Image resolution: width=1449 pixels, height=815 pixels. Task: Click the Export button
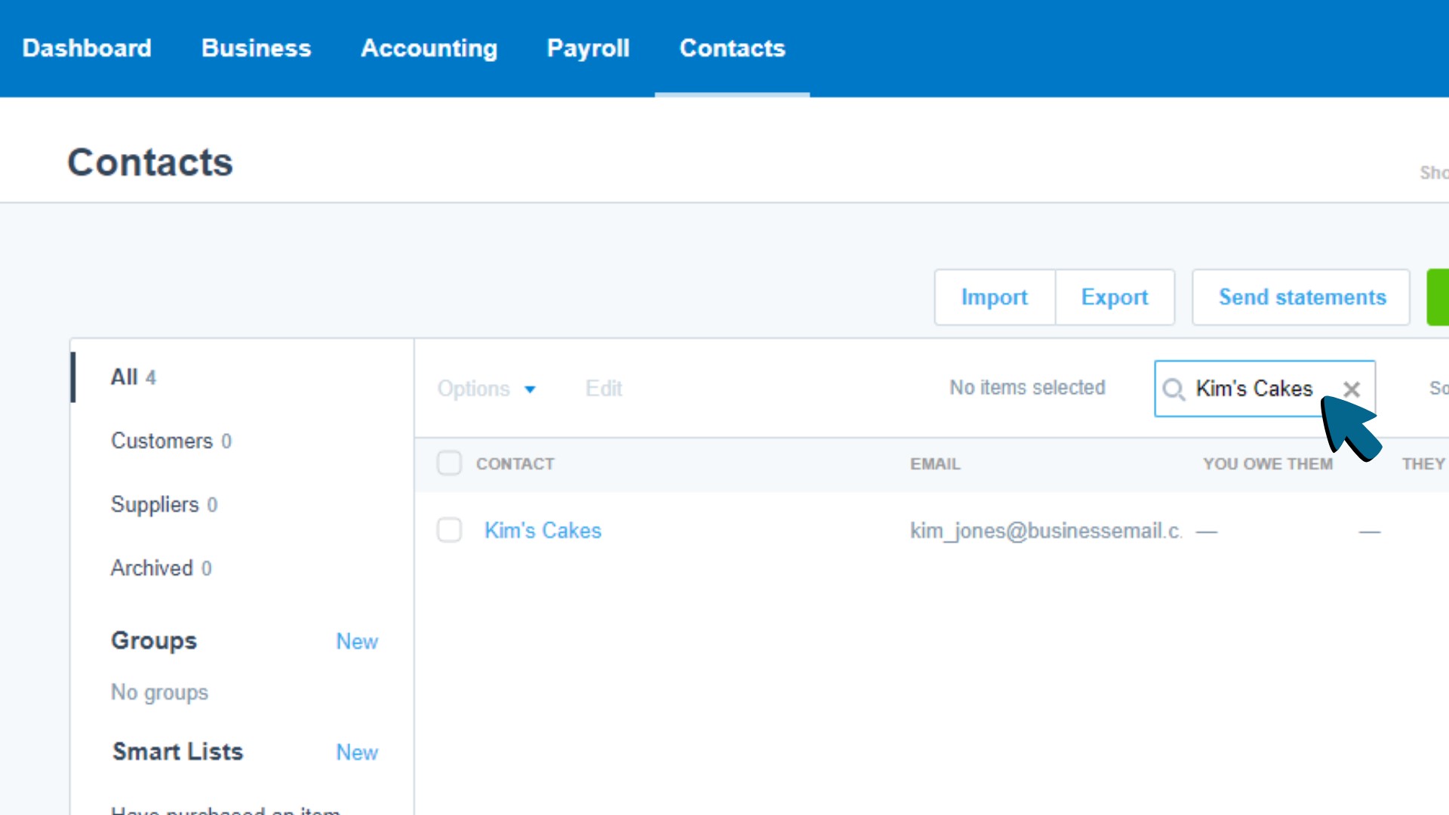tap(1115, 297)
